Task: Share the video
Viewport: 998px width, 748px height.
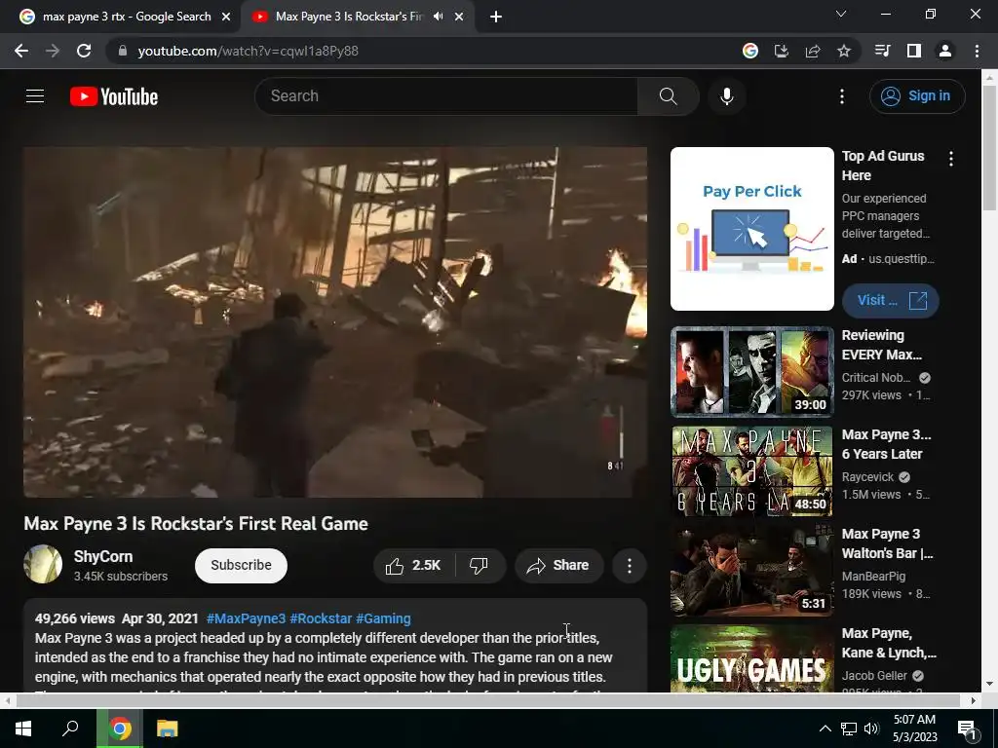Action: (558, 566)
